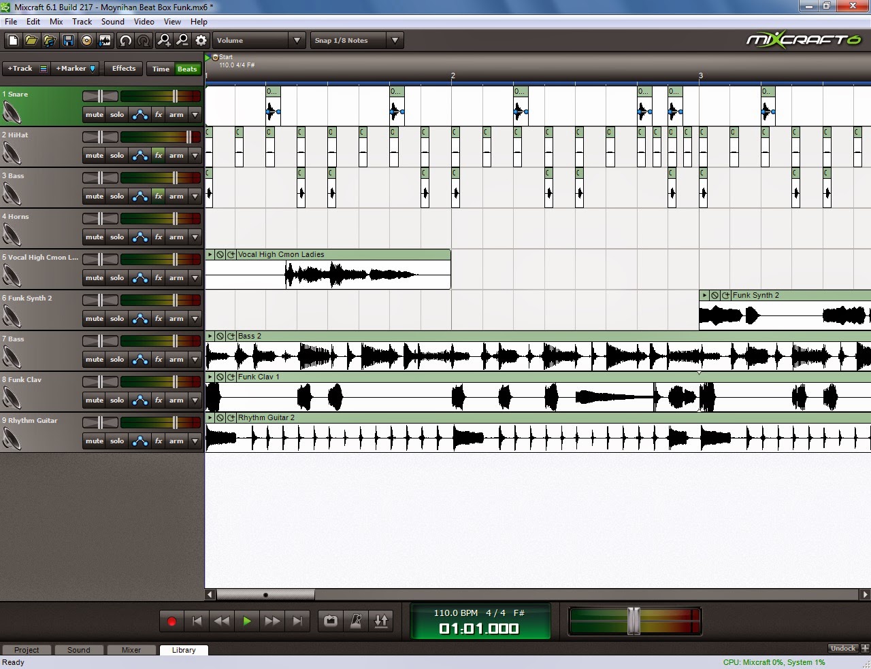Jump to the end of the project

pos(297,621)
